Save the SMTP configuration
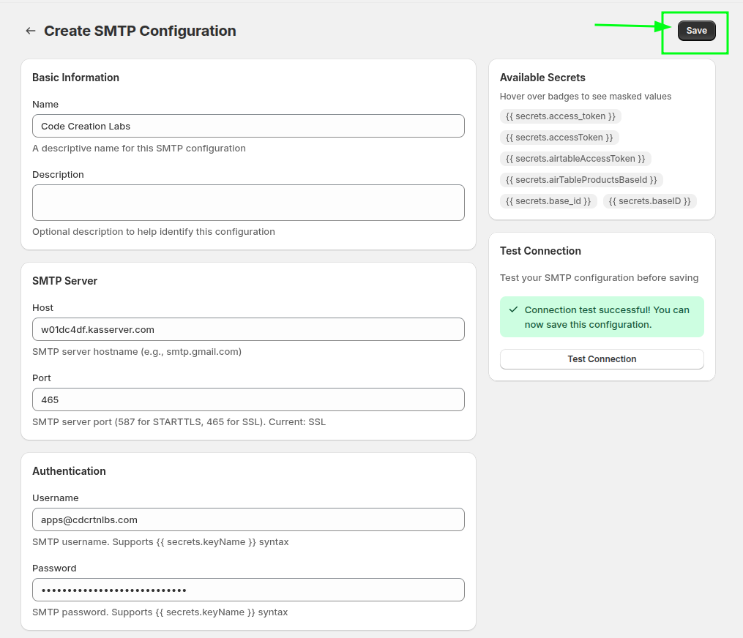743x638 pixels. point(696,31)
